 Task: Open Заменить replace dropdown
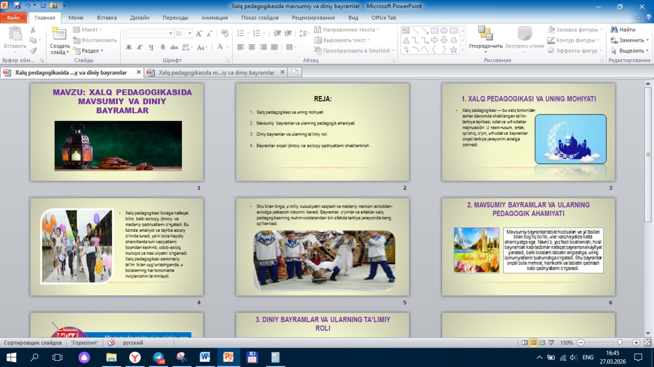coord(630,40)
